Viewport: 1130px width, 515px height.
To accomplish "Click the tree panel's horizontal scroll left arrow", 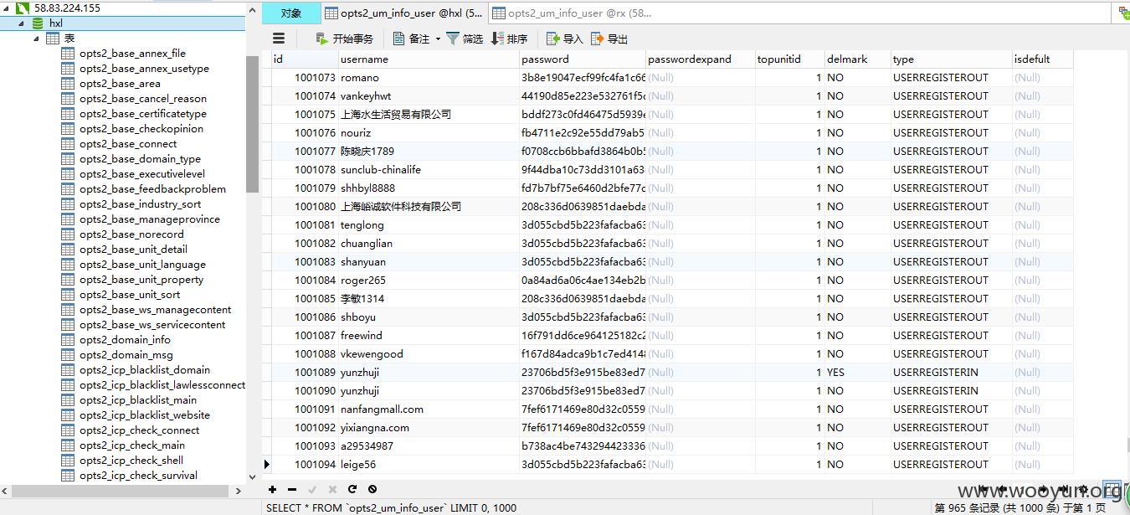I will coord(6,492).
